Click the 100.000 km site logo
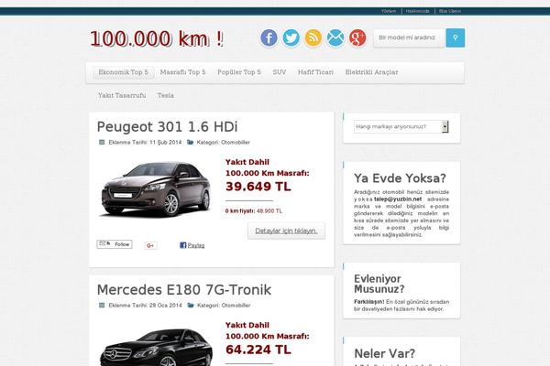The image size is (550, 366). (157, 38)
